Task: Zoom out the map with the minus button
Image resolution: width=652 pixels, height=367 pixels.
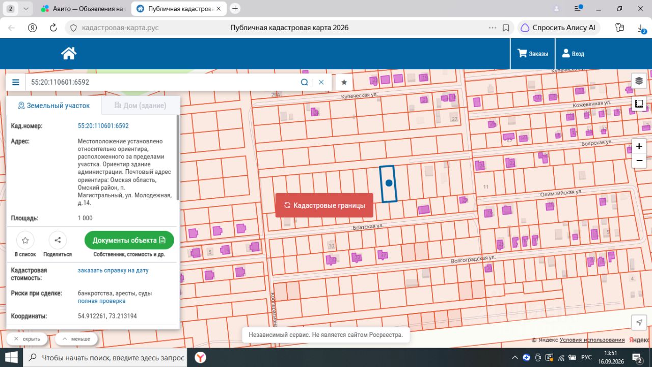Action: click(639, 161)
